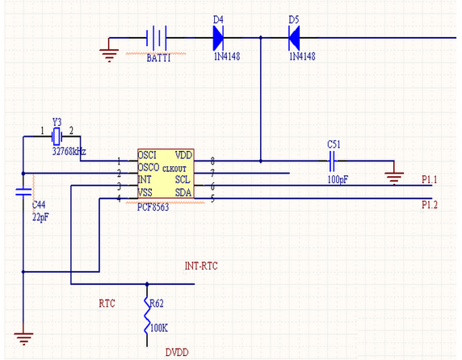
Task: Select the INT-RTC net label
Action: [201, 266]
